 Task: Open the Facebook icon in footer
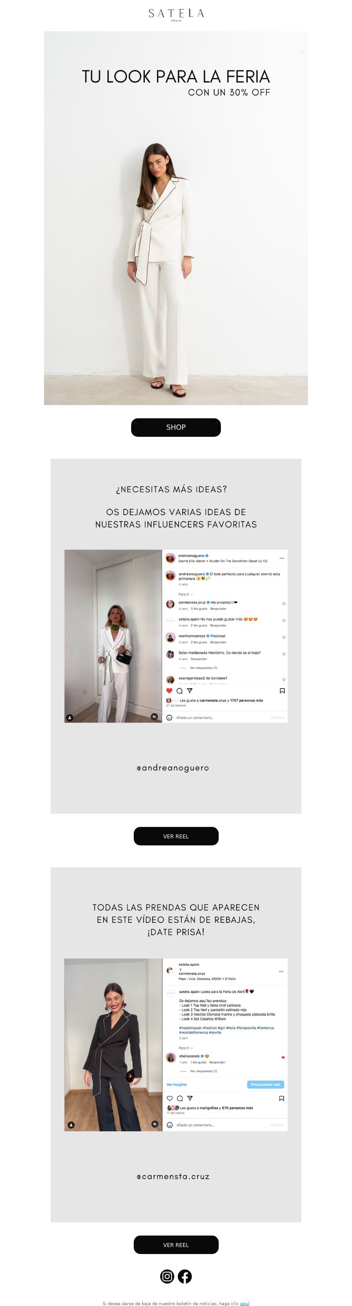[x=185, y=1276]
